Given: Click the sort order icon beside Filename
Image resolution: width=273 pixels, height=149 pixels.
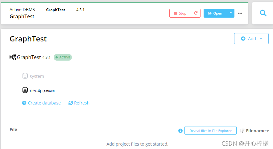Looking at the screenshot, I should coord(242,131).
